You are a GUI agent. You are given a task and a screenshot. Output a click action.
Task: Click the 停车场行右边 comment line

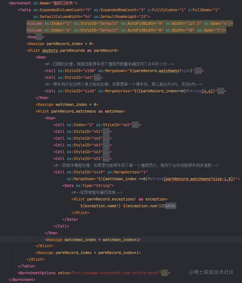(123, 84)
